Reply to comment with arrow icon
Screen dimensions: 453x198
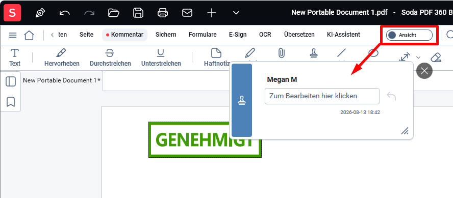[391, 96]
